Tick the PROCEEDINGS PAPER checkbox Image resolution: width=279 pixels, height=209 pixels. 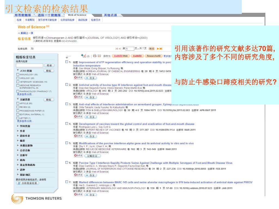18,110
